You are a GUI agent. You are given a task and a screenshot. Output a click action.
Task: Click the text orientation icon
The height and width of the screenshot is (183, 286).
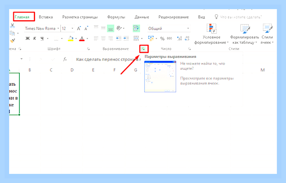[119, 28]
